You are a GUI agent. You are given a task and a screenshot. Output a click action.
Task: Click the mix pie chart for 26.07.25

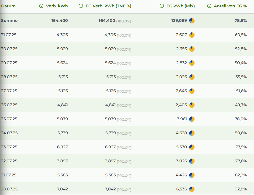(192, 105)
